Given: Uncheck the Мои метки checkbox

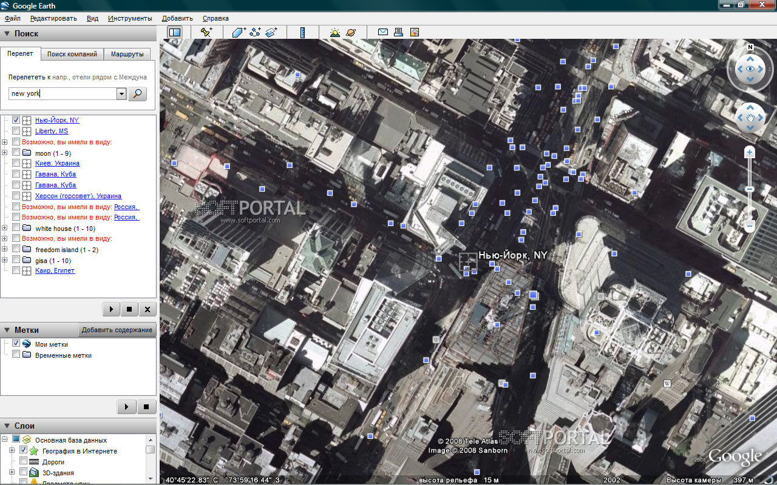Looking at the screenshot, I should 16,344.
